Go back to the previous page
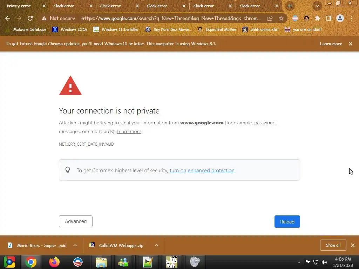The image size is (359, 269). pos(8,18)
